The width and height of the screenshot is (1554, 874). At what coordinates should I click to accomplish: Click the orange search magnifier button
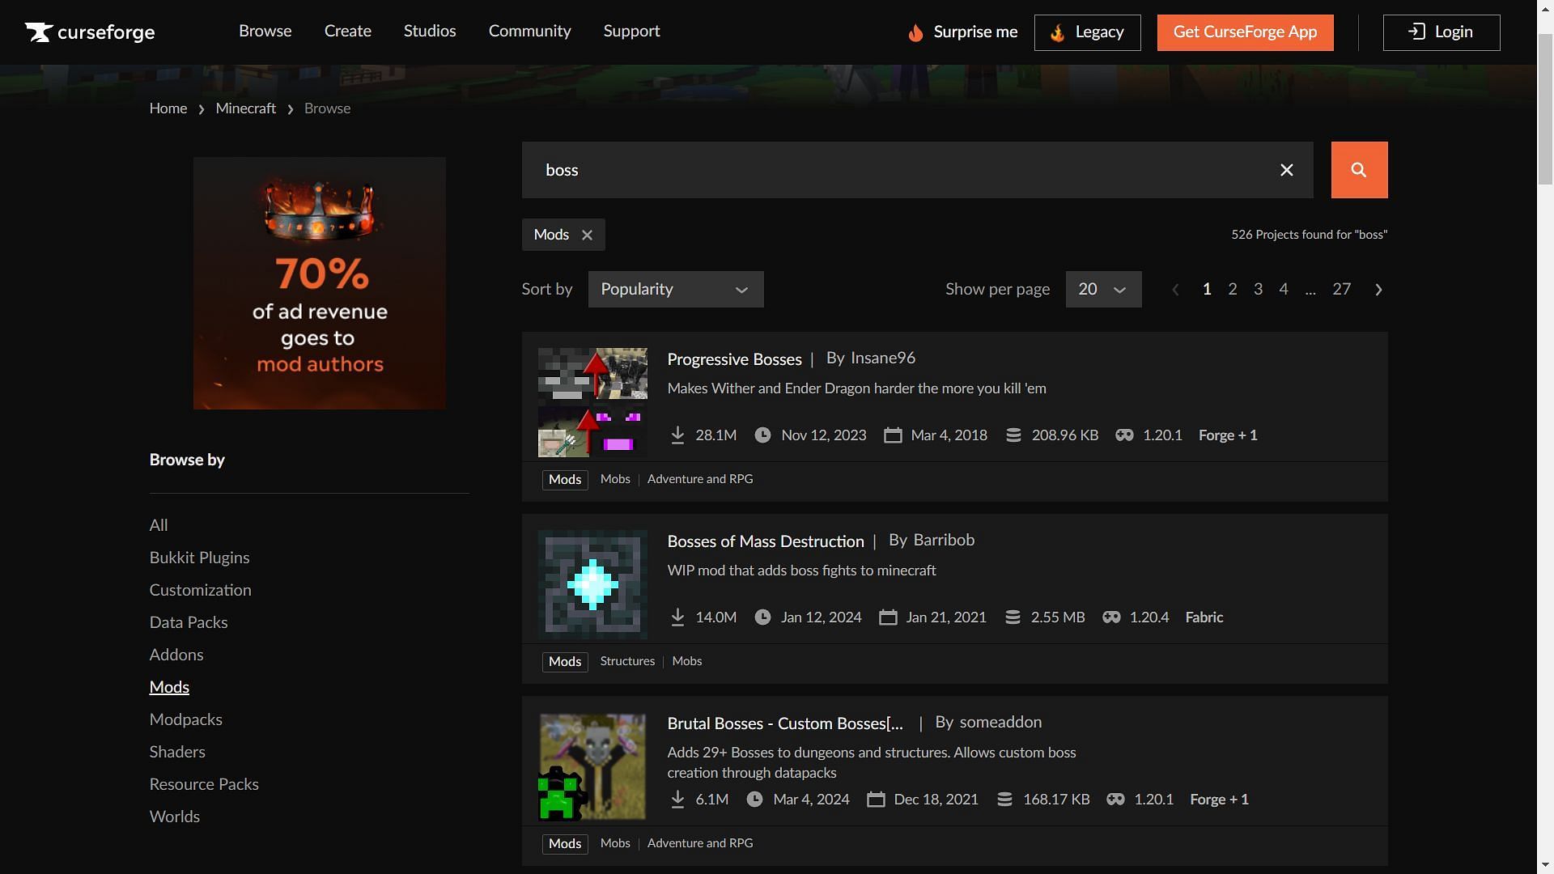[x=1359, y=170]
